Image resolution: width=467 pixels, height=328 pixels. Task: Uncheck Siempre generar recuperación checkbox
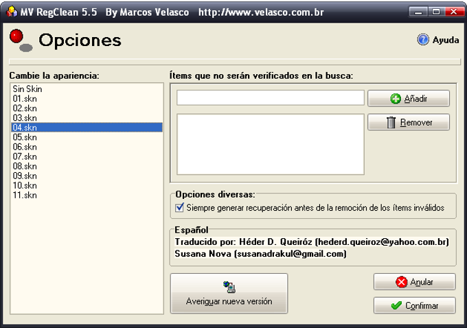(180, 207)
